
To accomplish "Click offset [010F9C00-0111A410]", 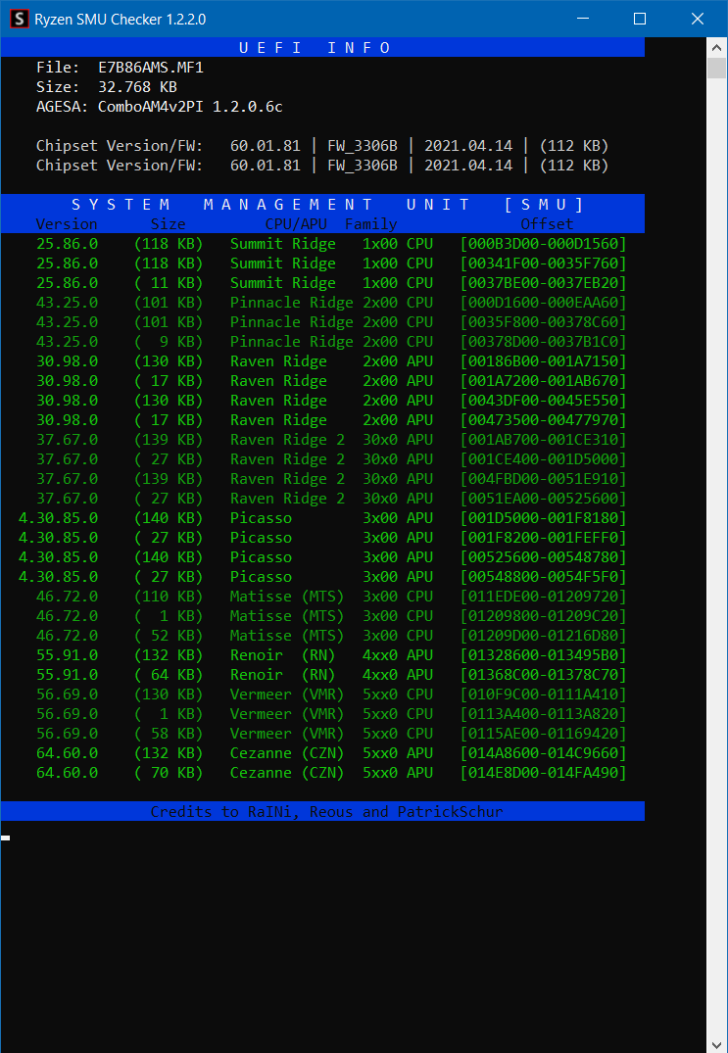I will click(544, 694).
